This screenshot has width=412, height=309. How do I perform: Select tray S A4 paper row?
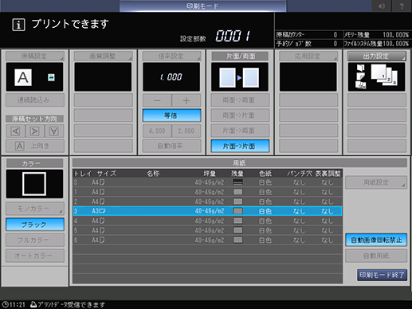(x=207, y=182)
